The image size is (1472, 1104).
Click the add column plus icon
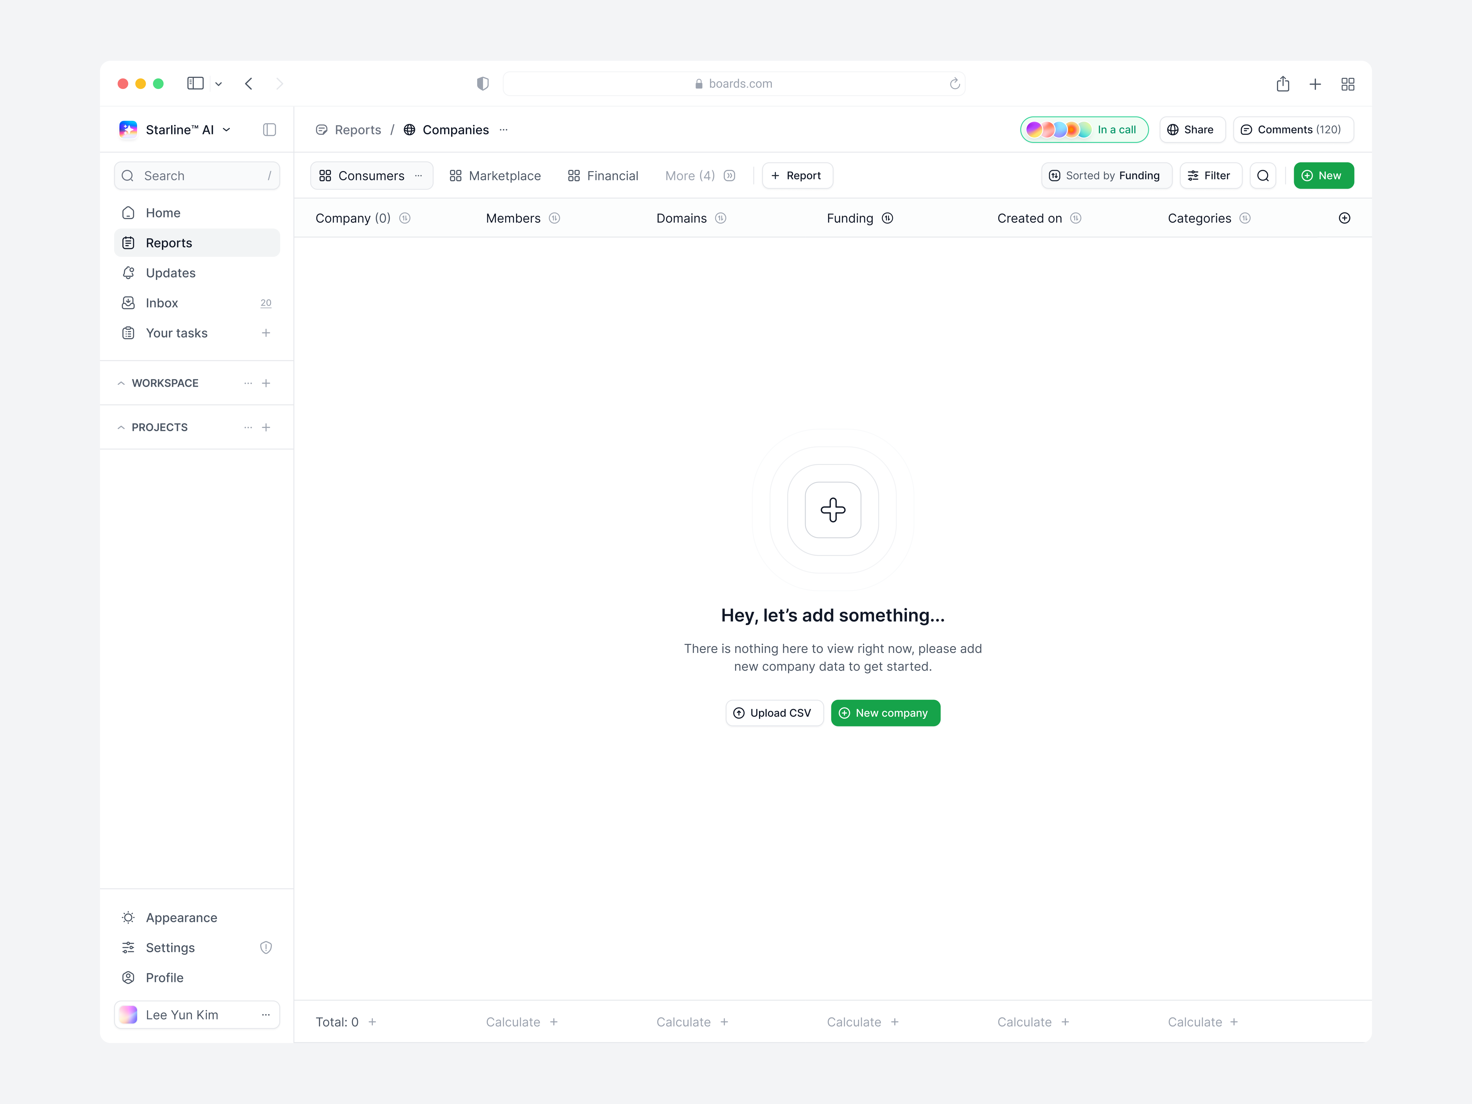1345,218
